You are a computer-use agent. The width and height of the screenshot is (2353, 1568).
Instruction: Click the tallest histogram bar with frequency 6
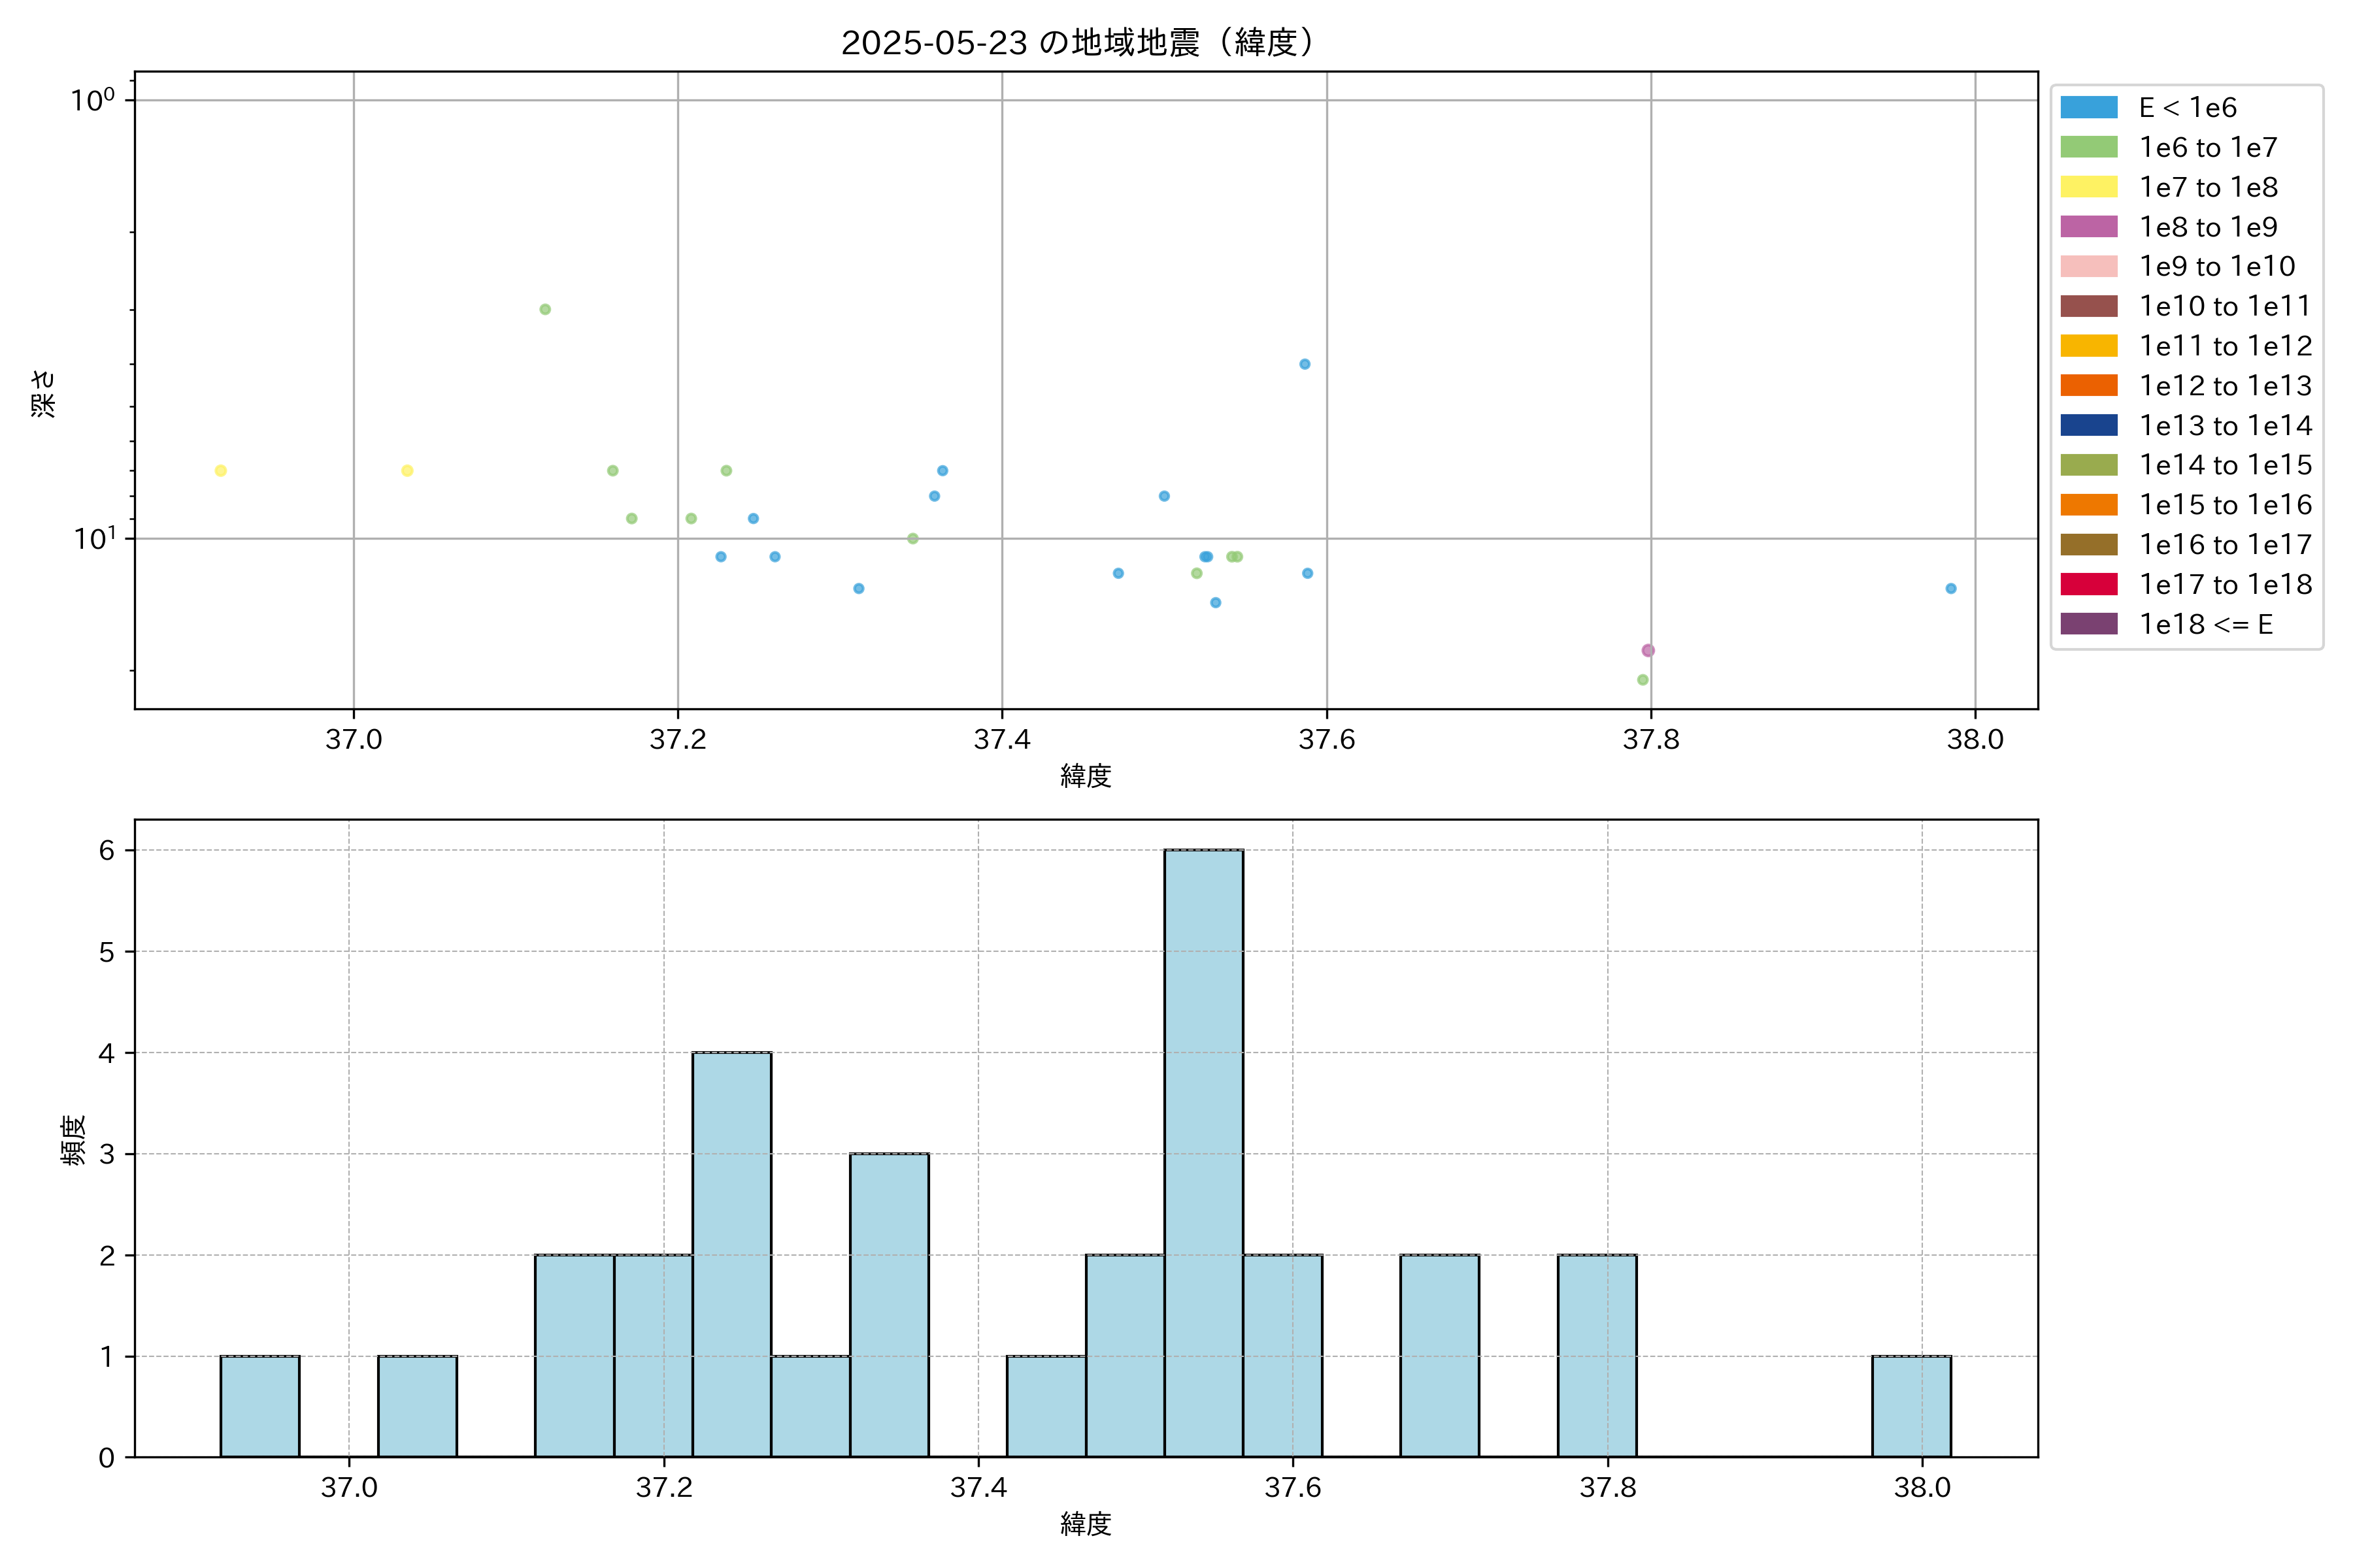pos(1203,1153)
